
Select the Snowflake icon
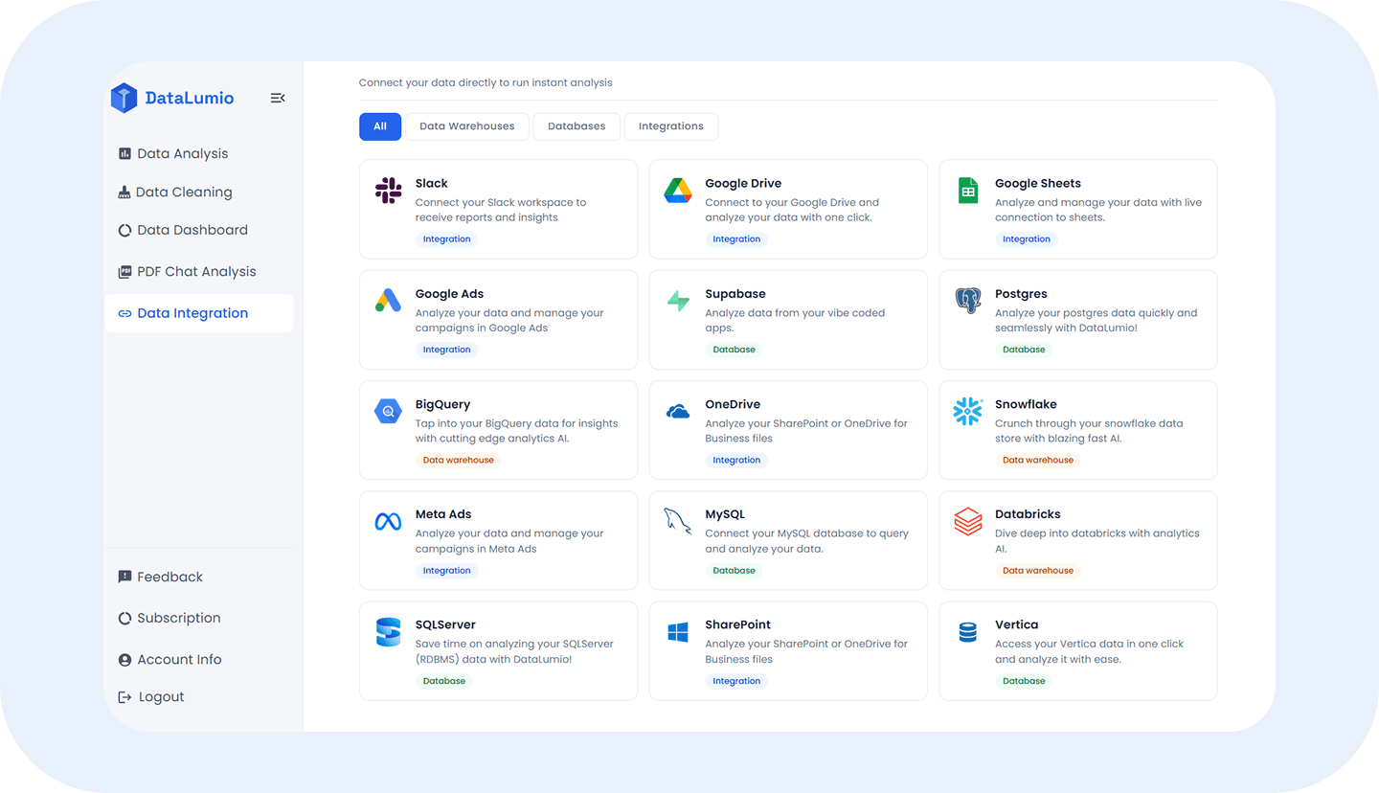click(x=967, y=410)
